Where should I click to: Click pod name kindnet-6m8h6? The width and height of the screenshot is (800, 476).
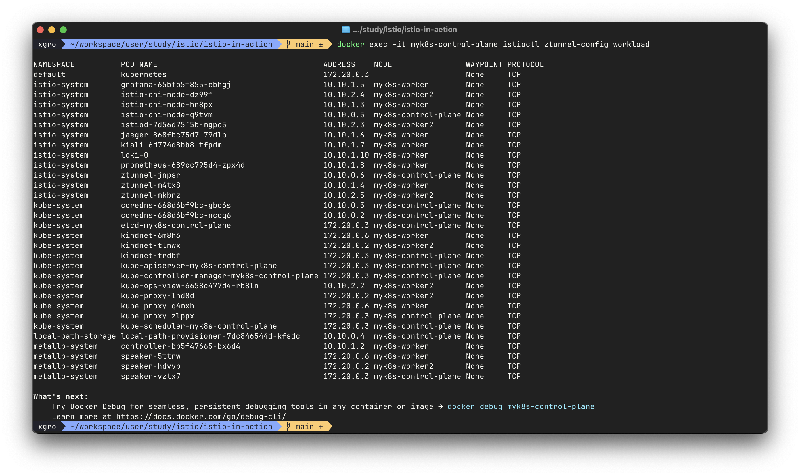[150, 235]
